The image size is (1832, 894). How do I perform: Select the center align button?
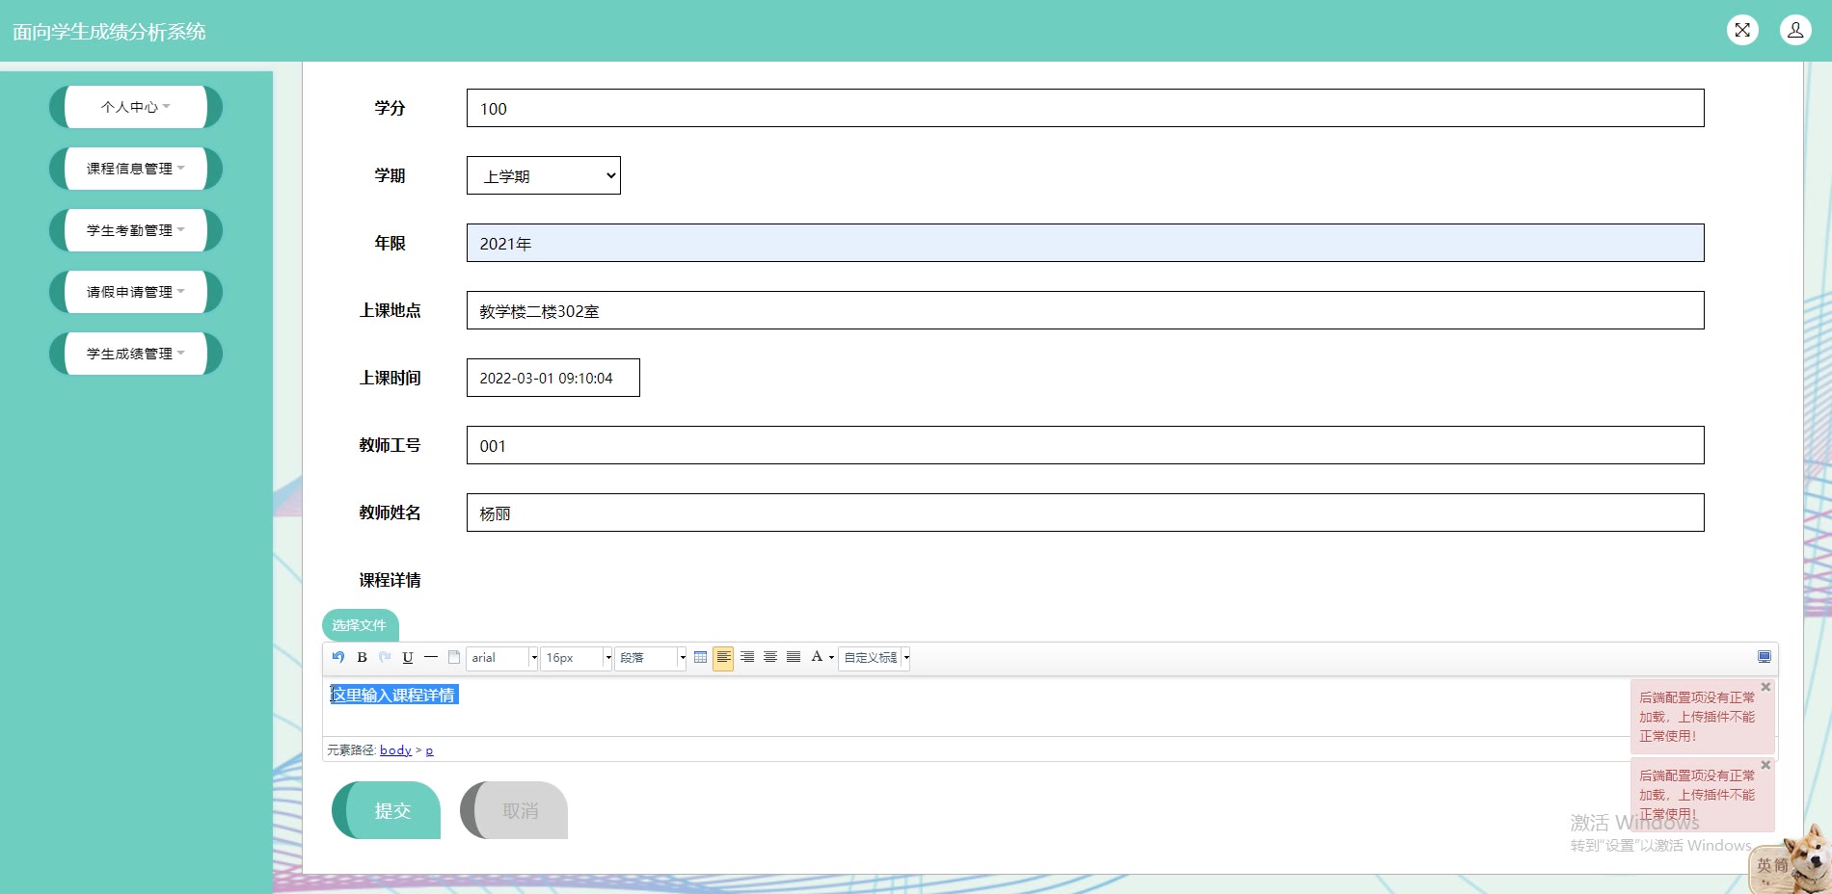(x=770, y=657)
